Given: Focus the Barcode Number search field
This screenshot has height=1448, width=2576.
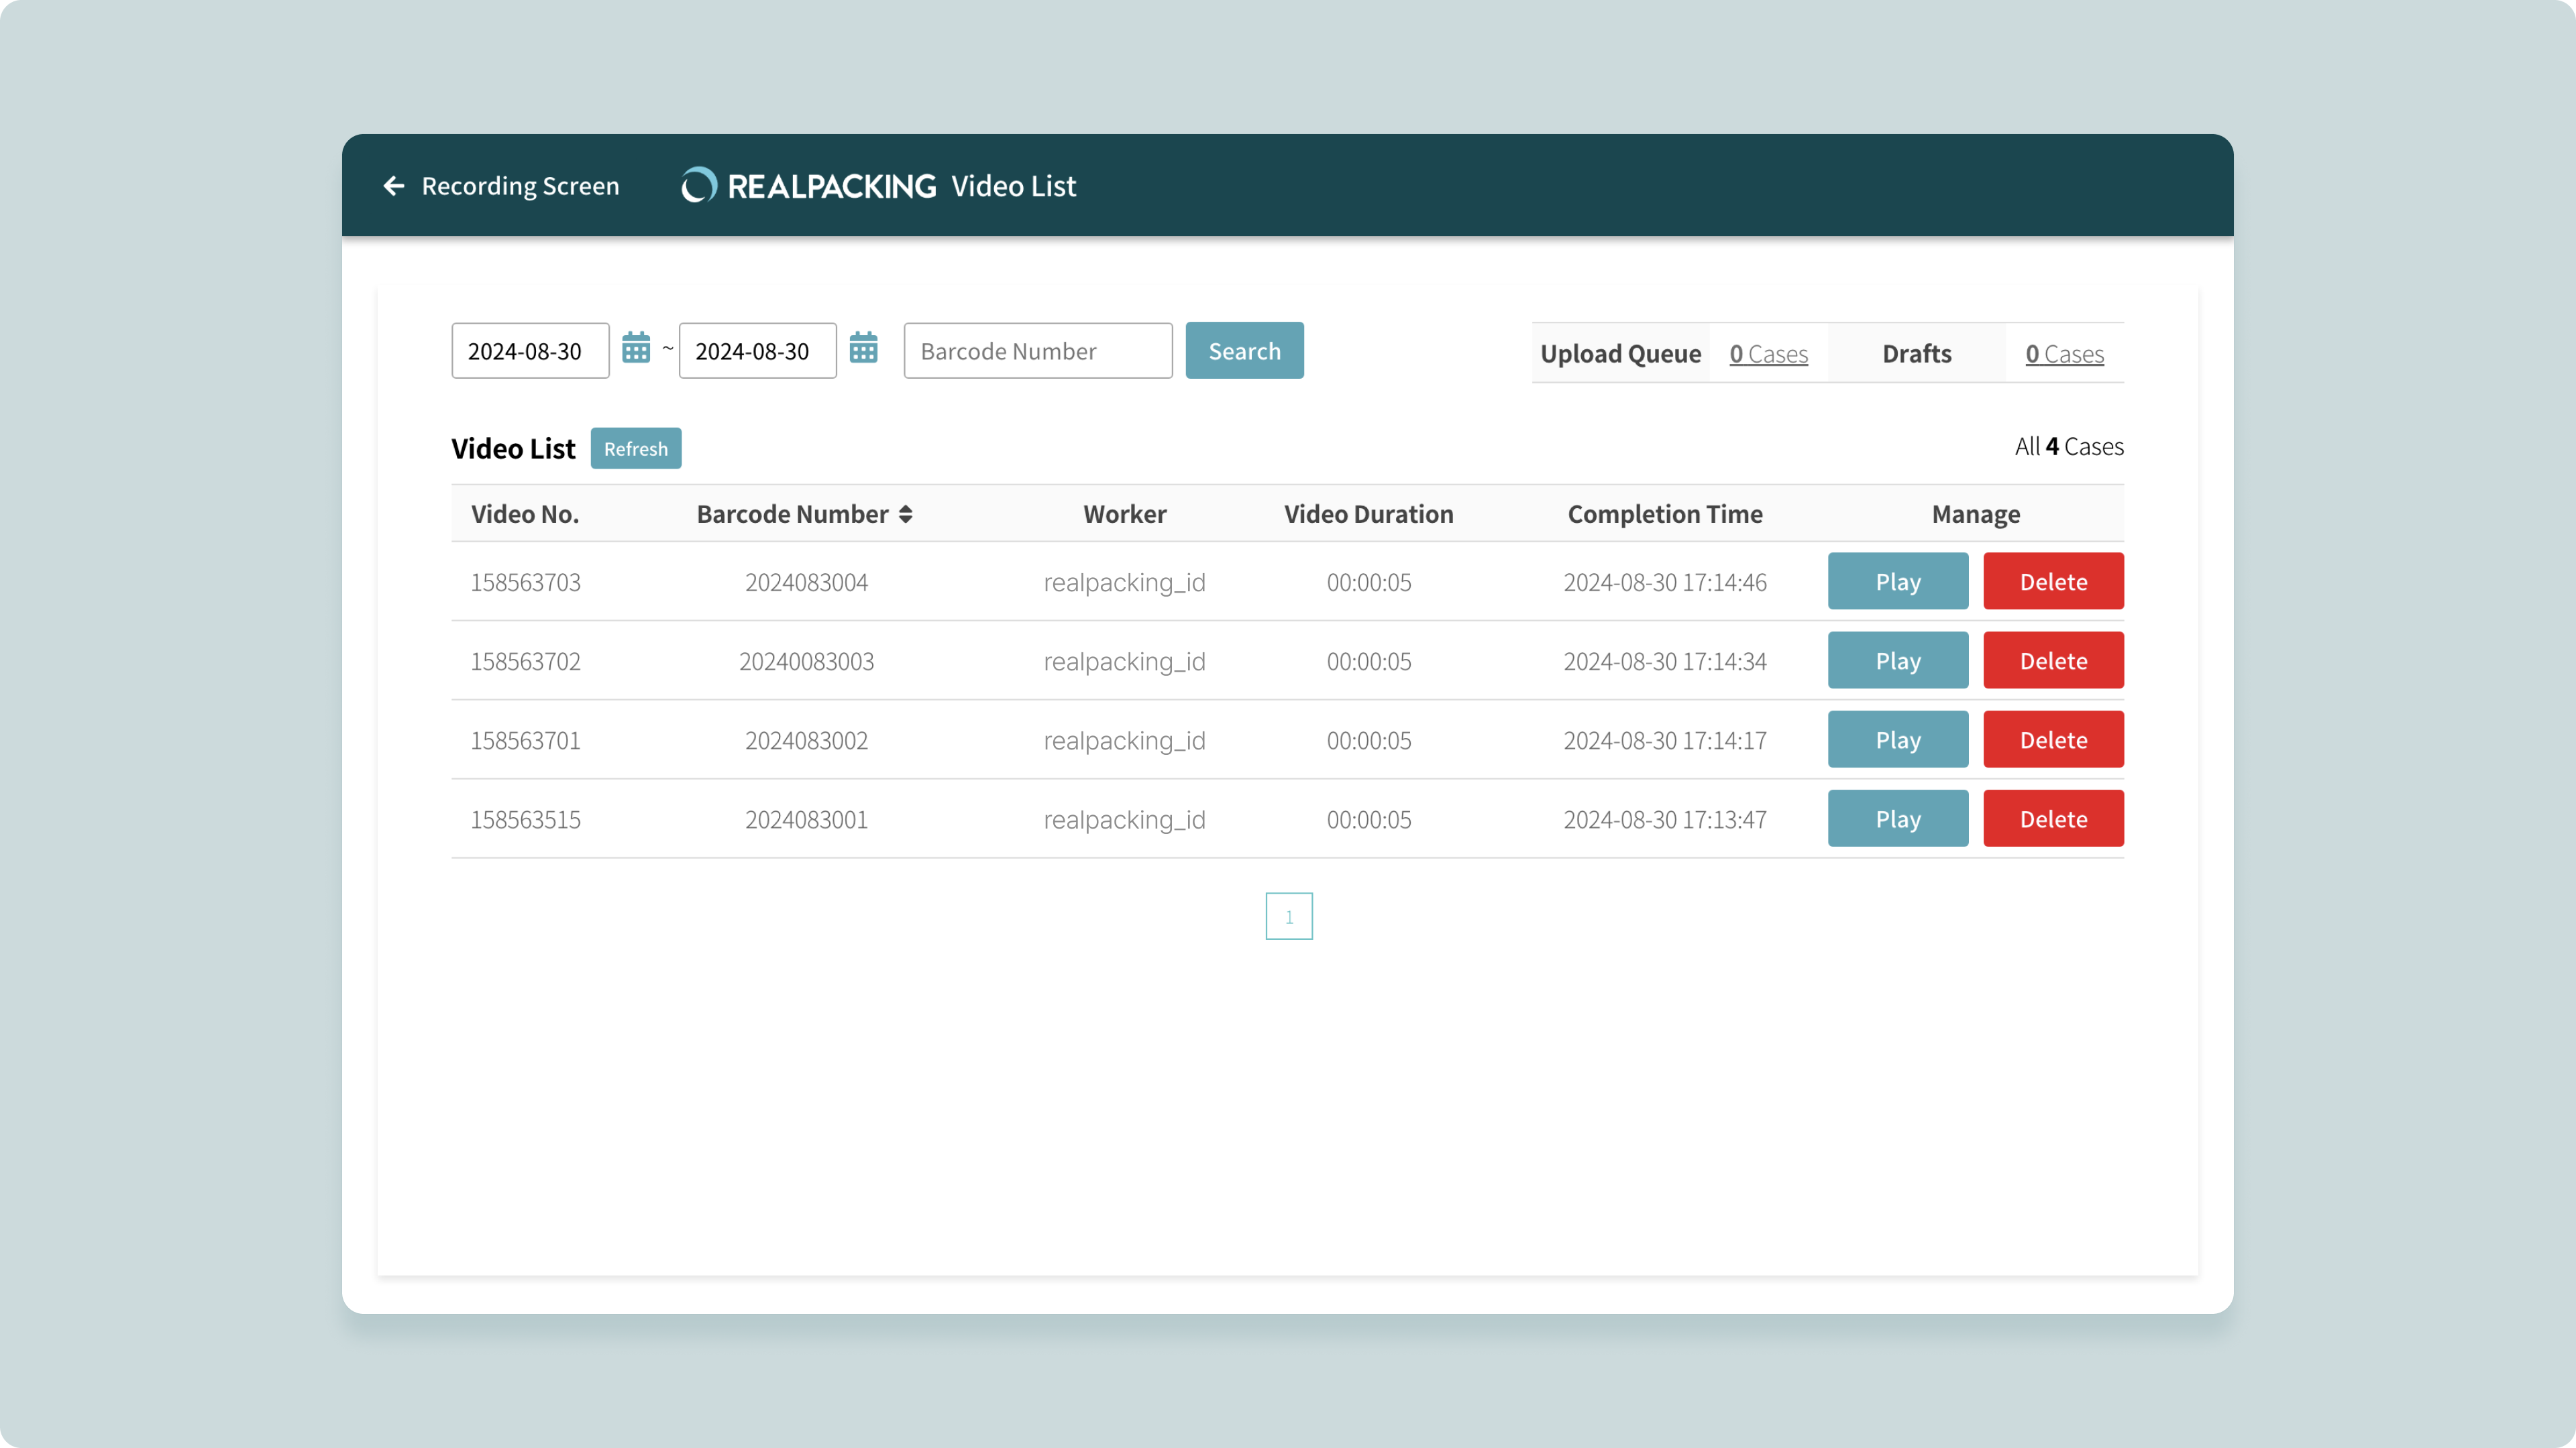Looking at the screenshot, I should click(x=1037, y=351).
